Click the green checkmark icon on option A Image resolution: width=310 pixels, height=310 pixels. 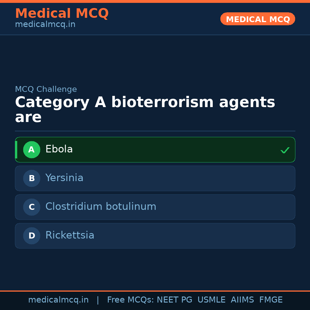(x=285, y=150)
